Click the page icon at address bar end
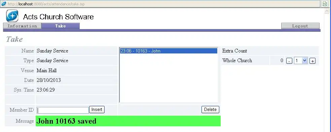 [x=325, y=4]
